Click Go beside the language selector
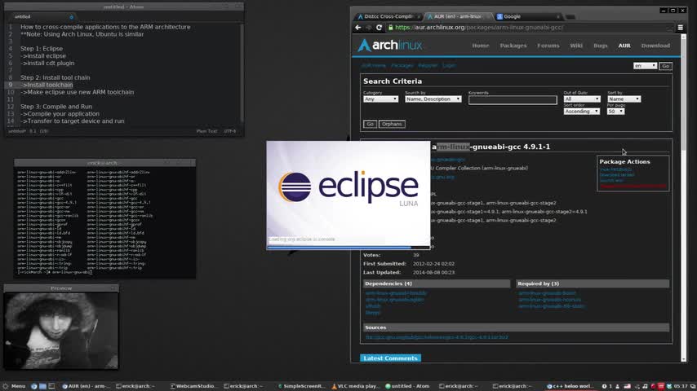This screenshot has width=697, height=391. 665,66
